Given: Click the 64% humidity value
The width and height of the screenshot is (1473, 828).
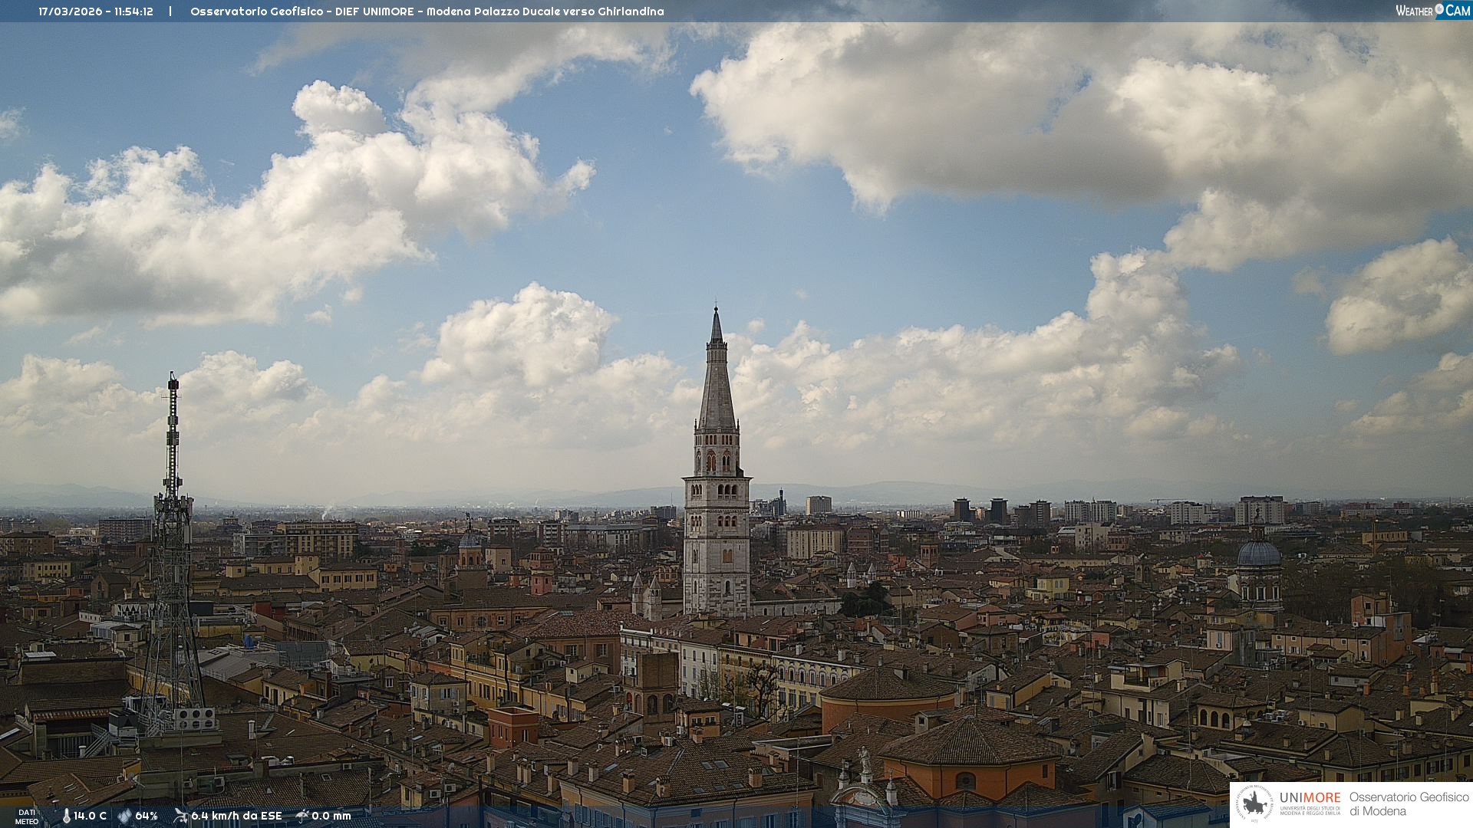Looking at the screenshot, I should [x=146, y=816].
